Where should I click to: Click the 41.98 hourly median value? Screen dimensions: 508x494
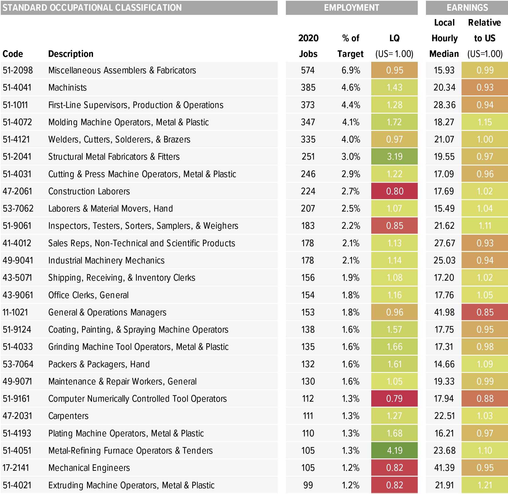tap(444, 312)
